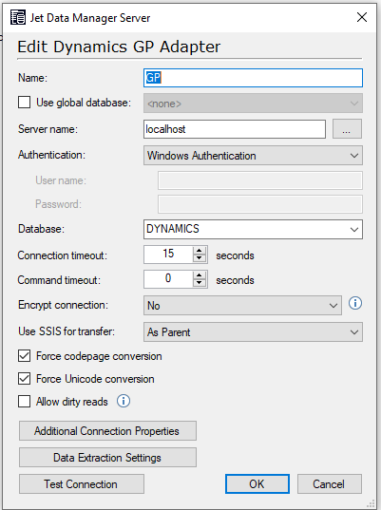The image size is (381, 510).
Task: Expand Use SSIS for transfer dropdown
Action: [x=253, y=332]
